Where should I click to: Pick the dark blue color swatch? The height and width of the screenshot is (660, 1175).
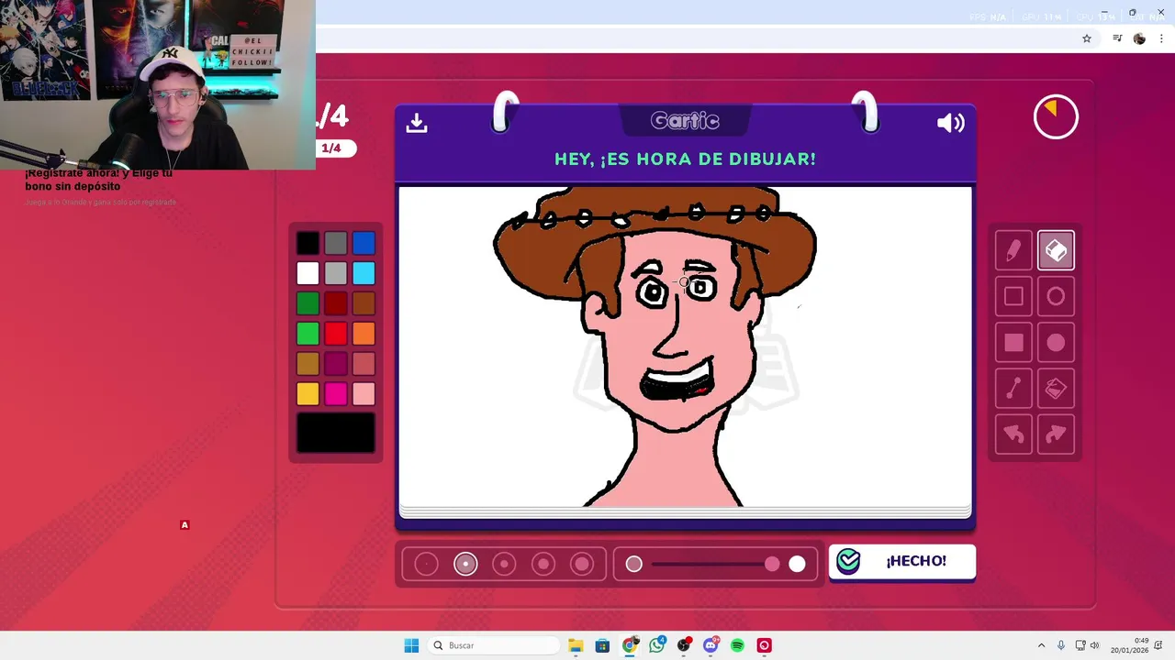click(x=364, y=243)
